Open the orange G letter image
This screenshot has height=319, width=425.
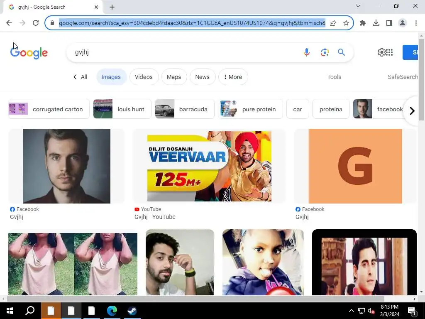pyautogui.click(x=355, y=166)
